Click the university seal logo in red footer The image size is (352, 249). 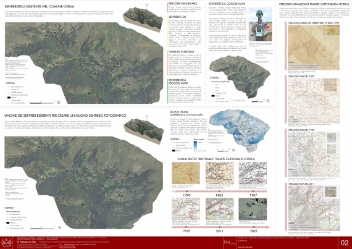tap(7, 242)
